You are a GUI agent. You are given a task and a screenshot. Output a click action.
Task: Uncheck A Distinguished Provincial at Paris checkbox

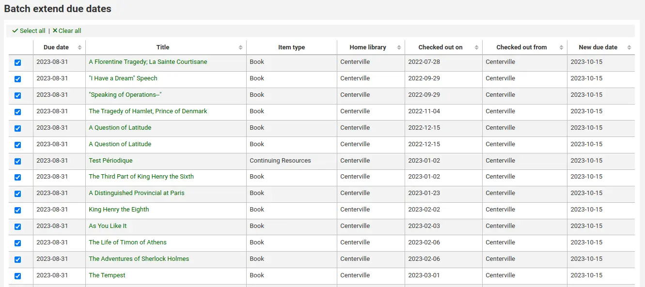pyautogui.click(x=18, y=194)
